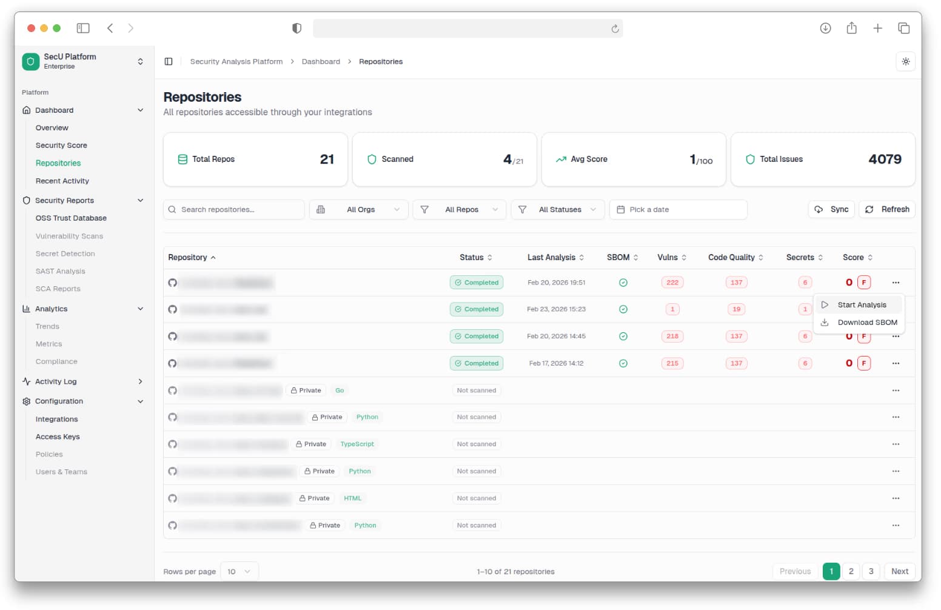Click the SBOM checkmark on the Feb 23 row
The width and height of the screenshot is (941, 610).
623,309
